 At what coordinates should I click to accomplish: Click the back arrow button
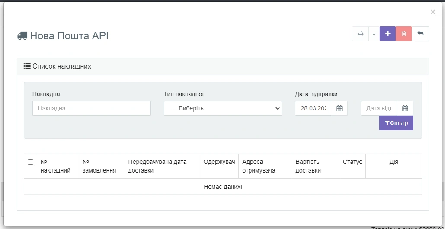(x=420, y=34)
